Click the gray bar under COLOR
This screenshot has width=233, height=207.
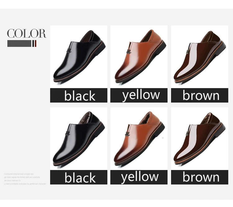(x=19, y=43)
